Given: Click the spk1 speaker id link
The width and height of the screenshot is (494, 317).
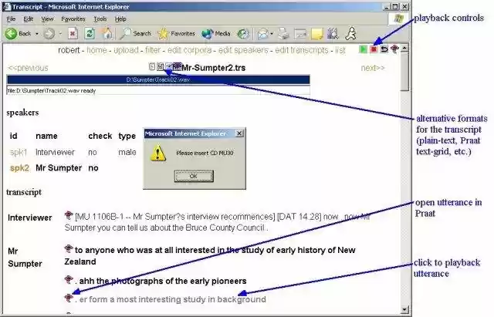Looking at the screenshot, I should click(19, 153).
